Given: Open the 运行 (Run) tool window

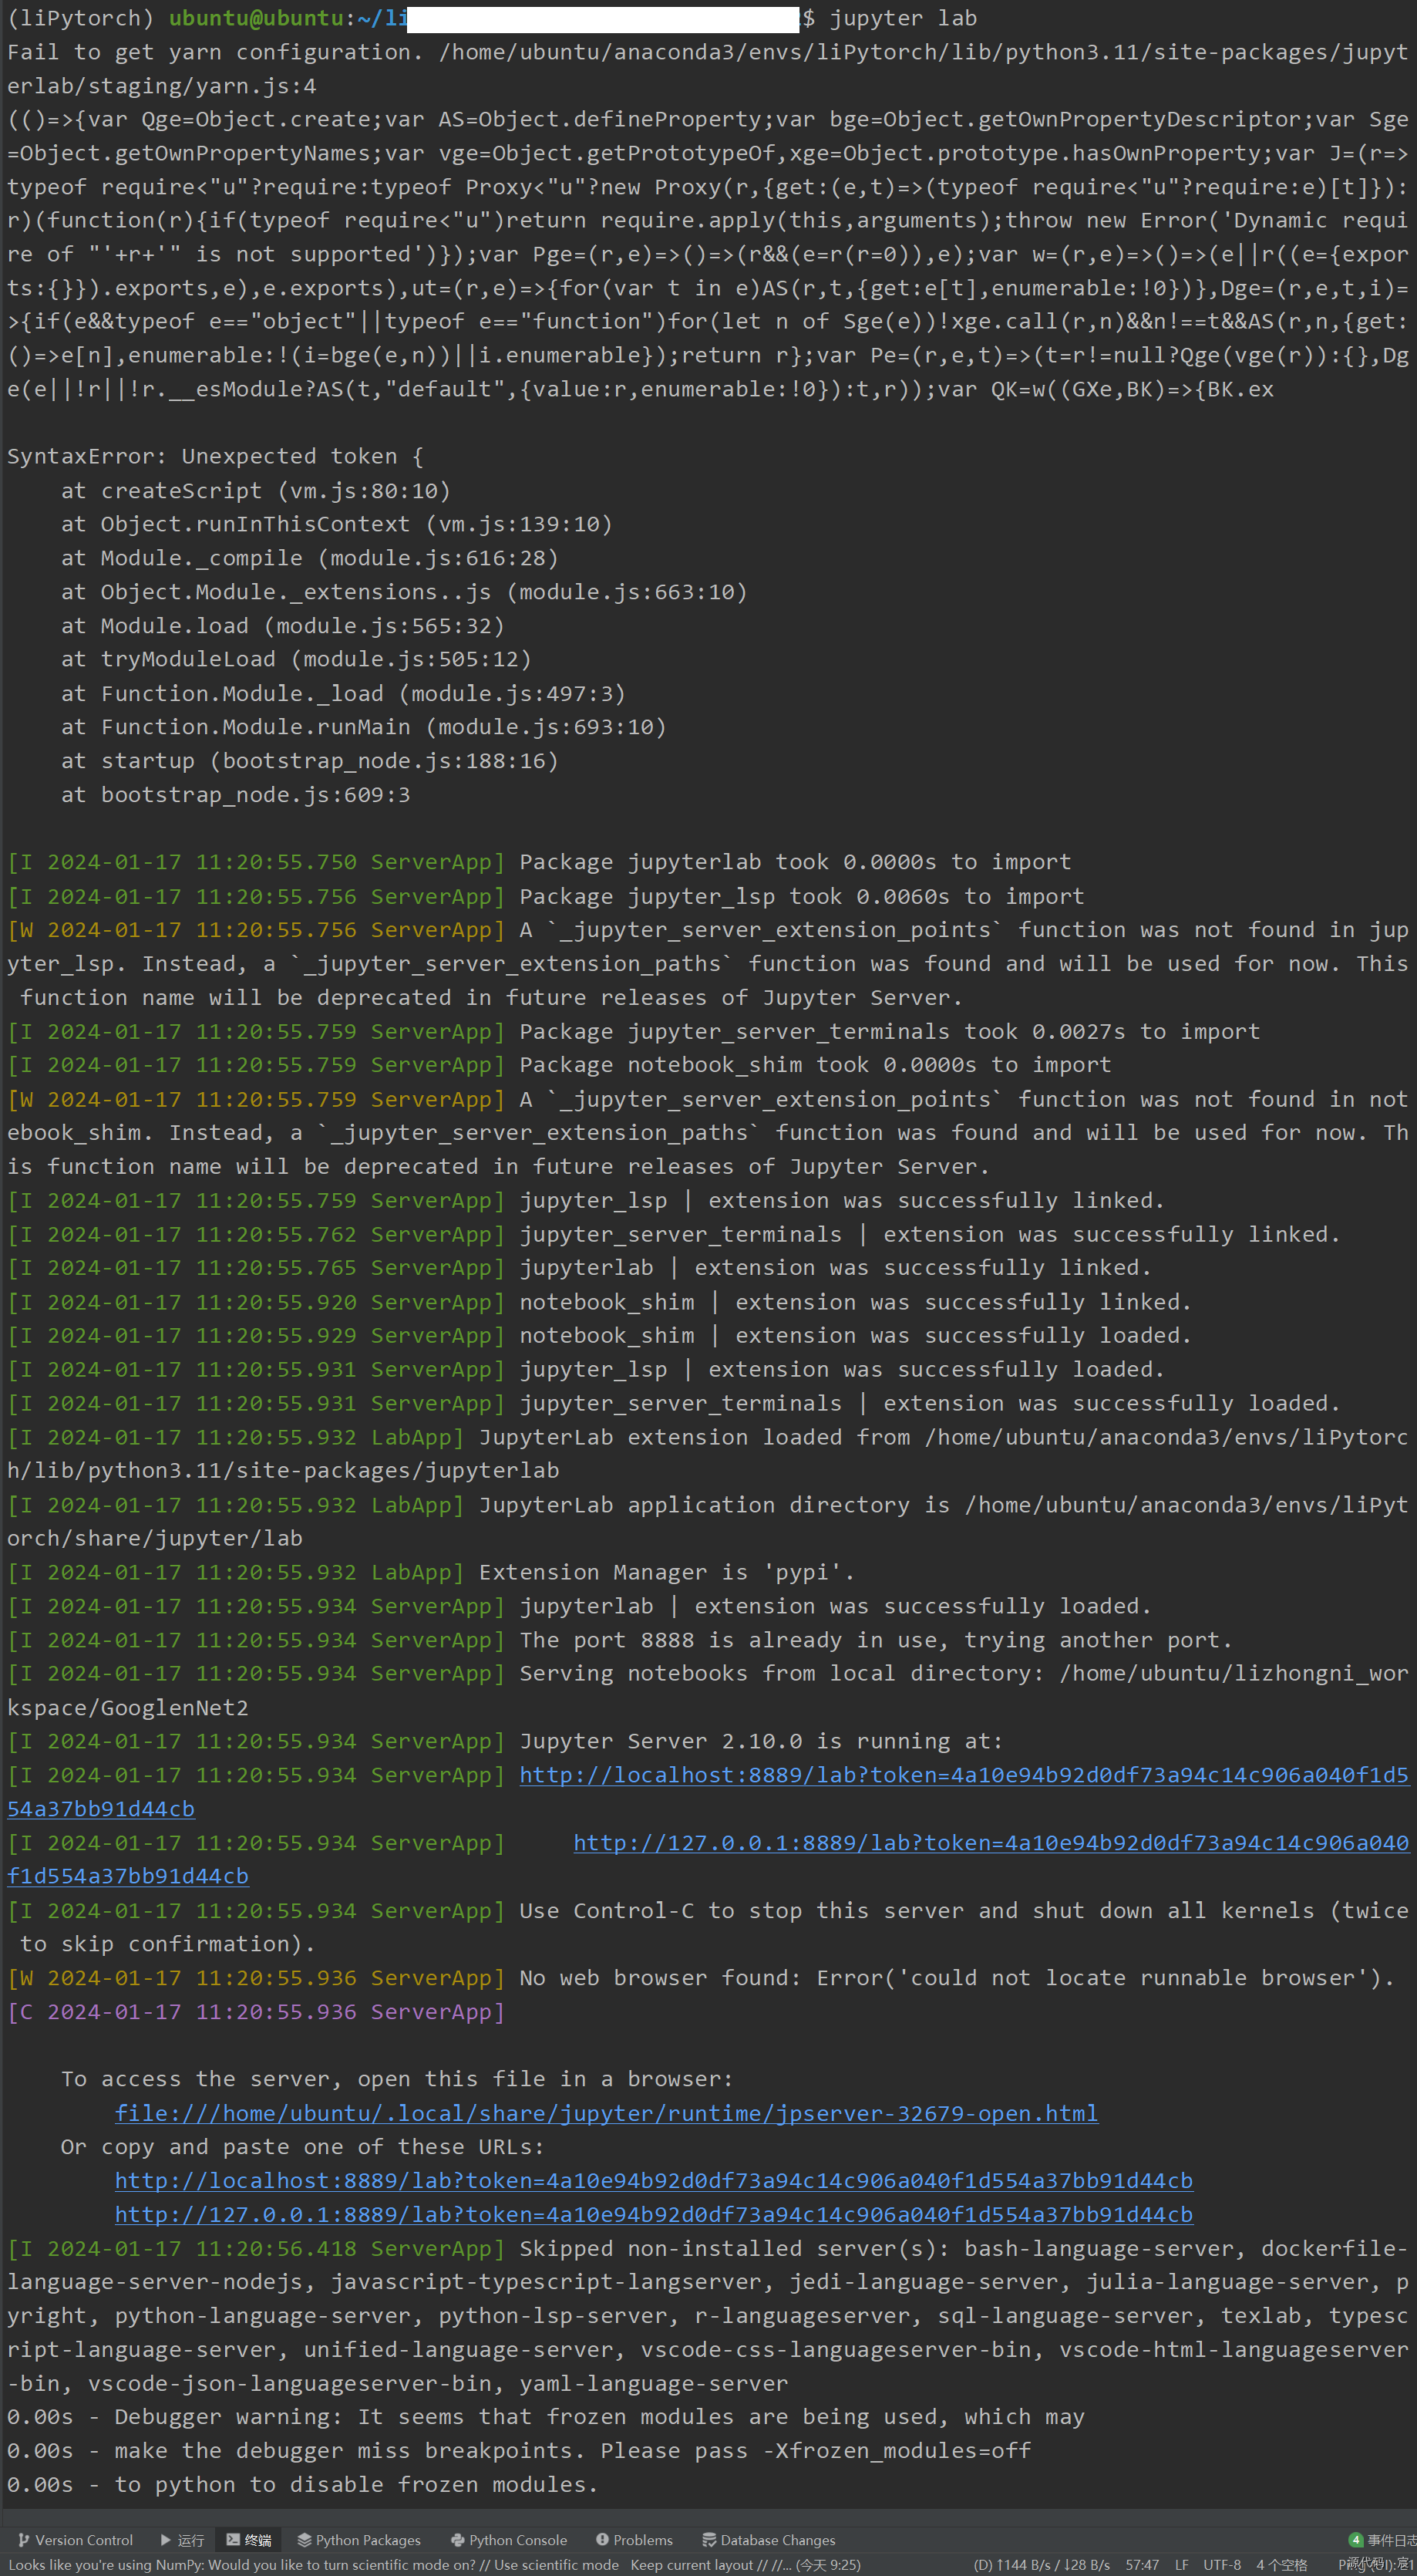Looking at the screenshot, I should [182, 2540].
